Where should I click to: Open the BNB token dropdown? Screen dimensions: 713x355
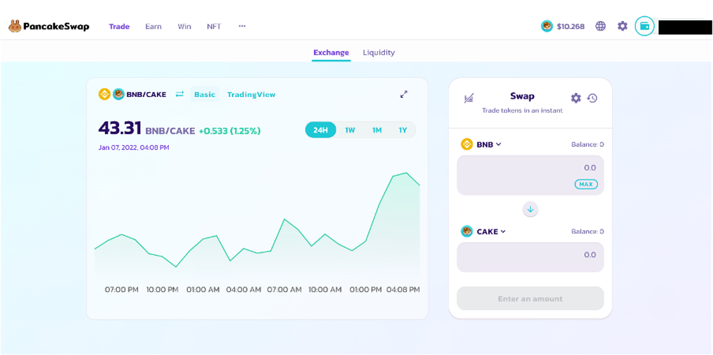tap(481, 144)
